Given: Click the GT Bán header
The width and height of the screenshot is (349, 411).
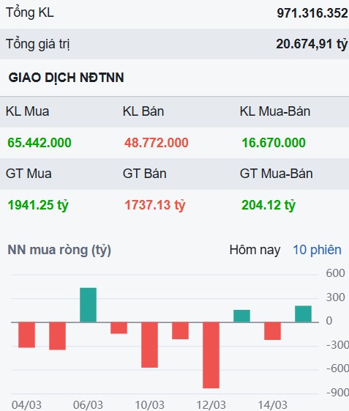Looking at the screenshot, I should pos(145,174).
